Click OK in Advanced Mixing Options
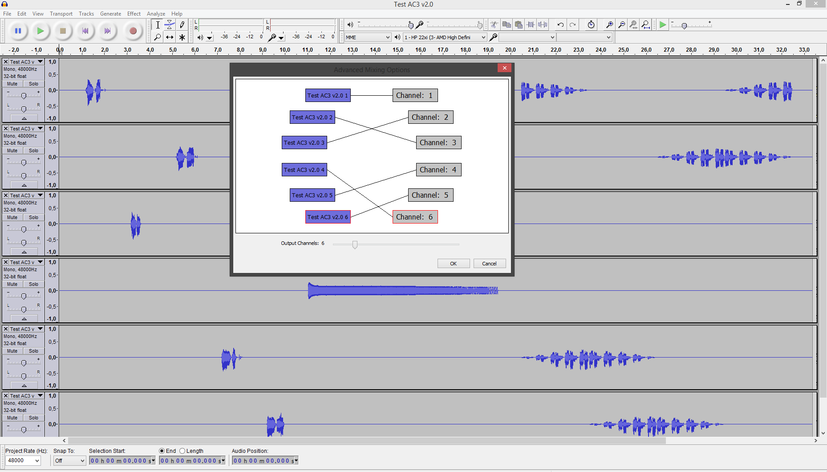 pyautogui.click(x=454, y=264)
